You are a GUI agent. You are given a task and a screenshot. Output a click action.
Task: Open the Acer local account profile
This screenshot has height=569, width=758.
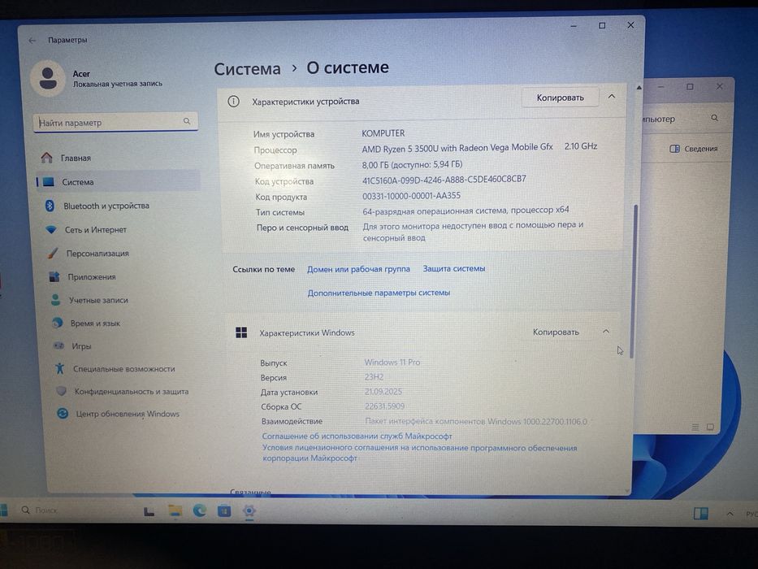[97, 78]
